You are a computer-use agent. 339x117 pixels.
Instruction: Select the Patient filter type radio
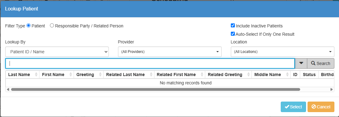click(x=28, y=26)
